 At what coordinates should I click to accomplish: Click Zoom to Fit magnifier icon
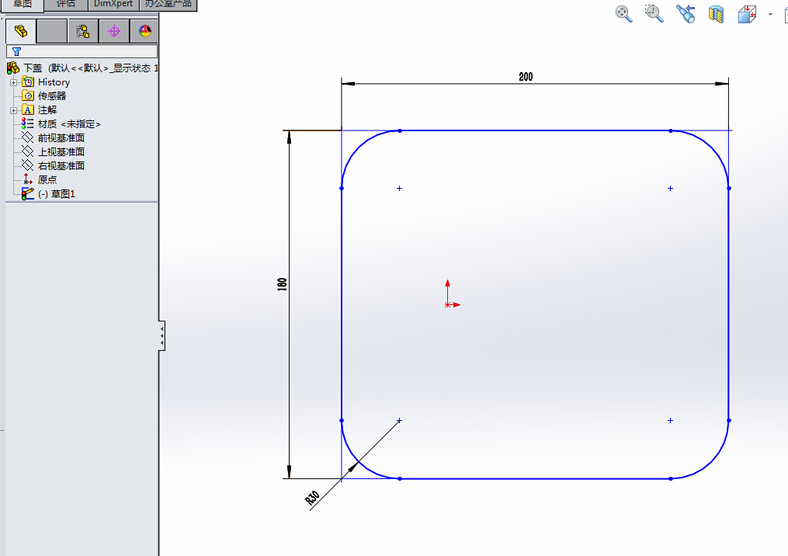pos(623,13)
